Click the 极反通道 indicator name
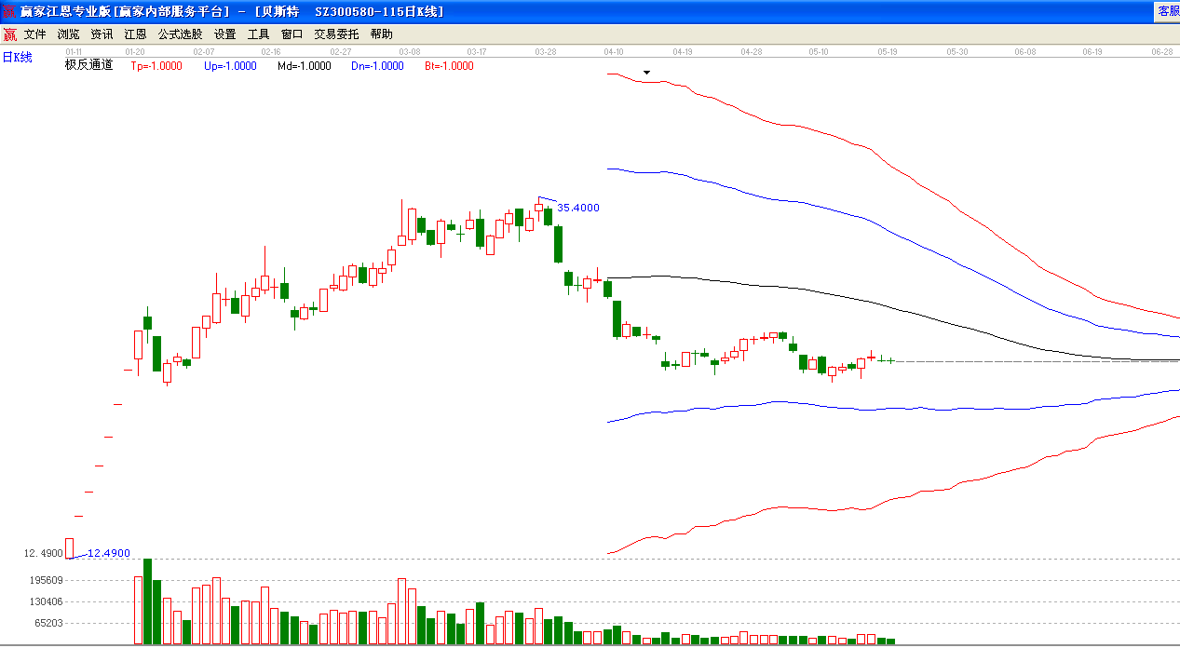 tap(88, 65)
